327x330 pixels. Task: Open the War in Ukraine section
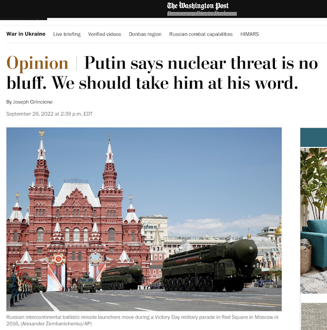coord(26,34)
